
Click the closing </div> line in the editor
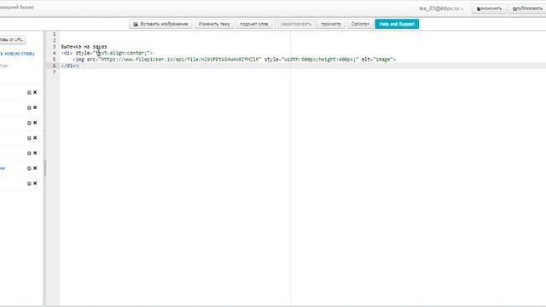70,66
